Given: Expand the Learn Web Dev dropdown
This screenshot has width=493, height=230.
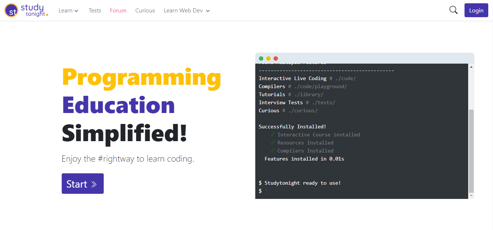Looking at the screenshot, I should click(187, 11).
